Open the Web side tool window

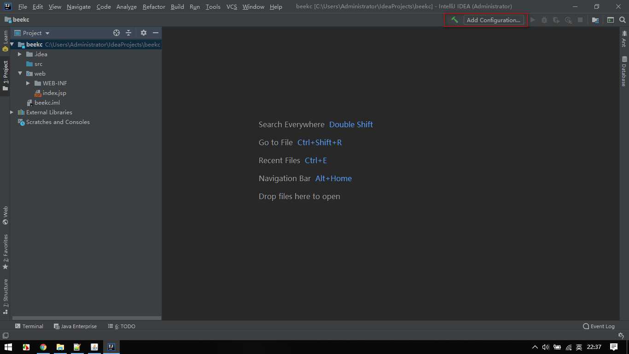point(5,215)
